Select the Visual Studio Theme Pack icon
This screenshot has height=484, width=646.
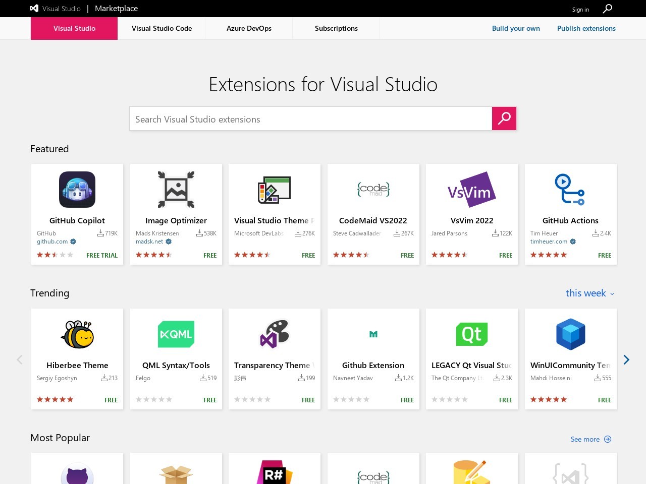tap(275, 190)
